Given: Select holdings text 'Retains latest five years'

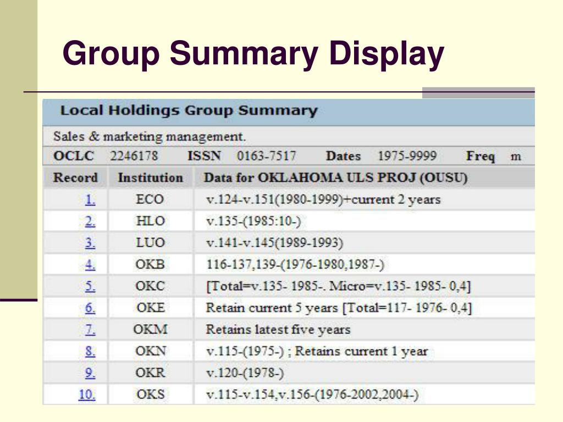Looking at the screenshot, I should (x=278, y=330).
